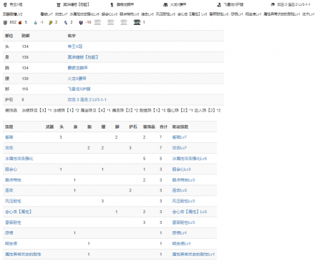
Task: Open the 超会心 skill name link
Action: tap(11, 169)
